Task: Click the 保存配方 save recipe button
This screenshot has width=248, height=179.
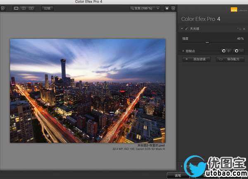Action: (x=230, y=59)
